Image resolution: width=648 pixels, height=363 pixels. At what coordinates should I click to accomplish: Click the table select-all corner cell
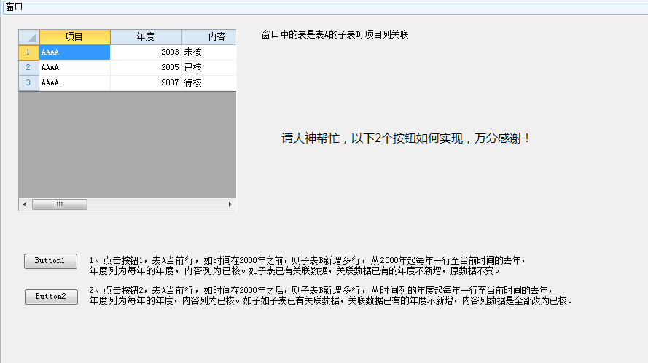click(29, 36)
